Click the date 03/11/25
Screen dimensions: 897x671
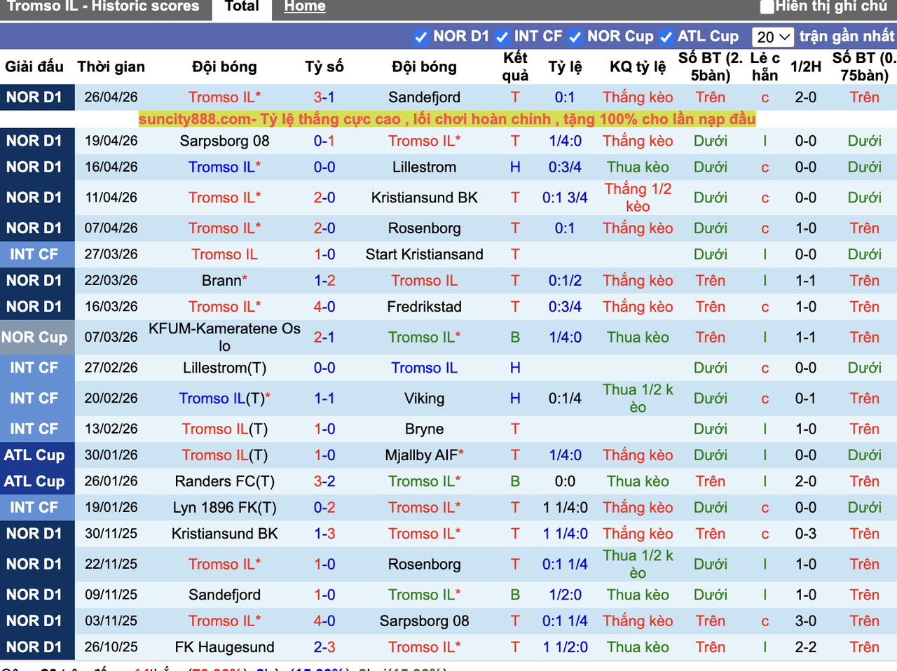click(111, 621)
